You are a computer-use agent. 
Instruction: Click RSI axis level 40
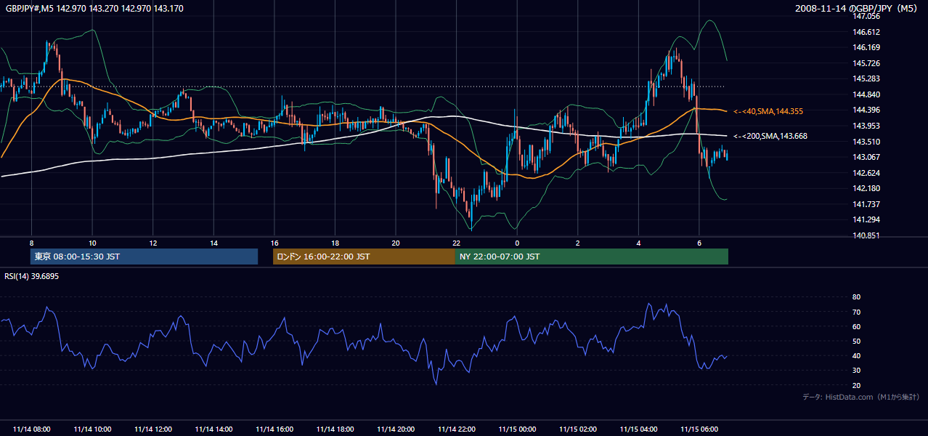coord(856,355)
